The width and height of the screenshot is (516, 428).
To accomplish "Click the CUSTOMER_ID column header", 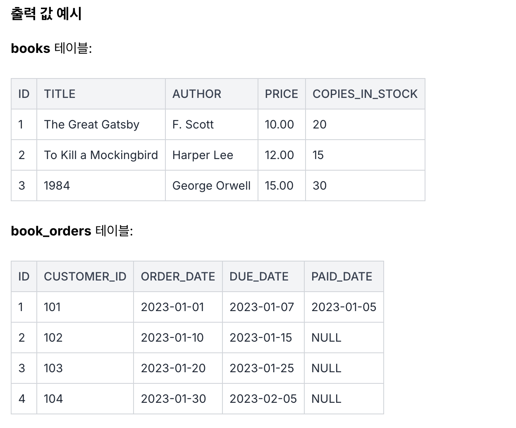I will [x=85, y=276].
